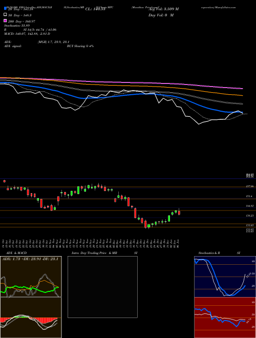This screenshot has height=338, width=256.
Task: Click the blue-background Stochastics chart panel
Action: 225,277
